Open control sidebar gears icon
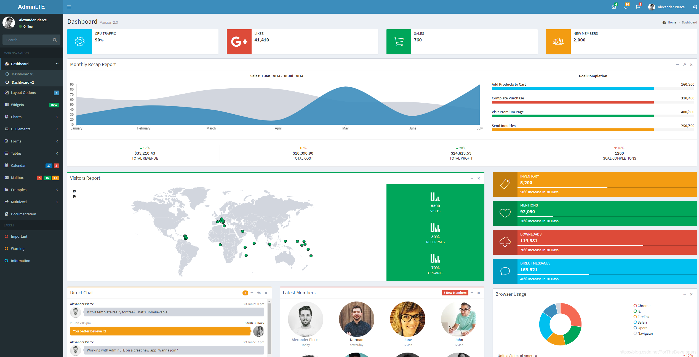 tap(695, 7)
